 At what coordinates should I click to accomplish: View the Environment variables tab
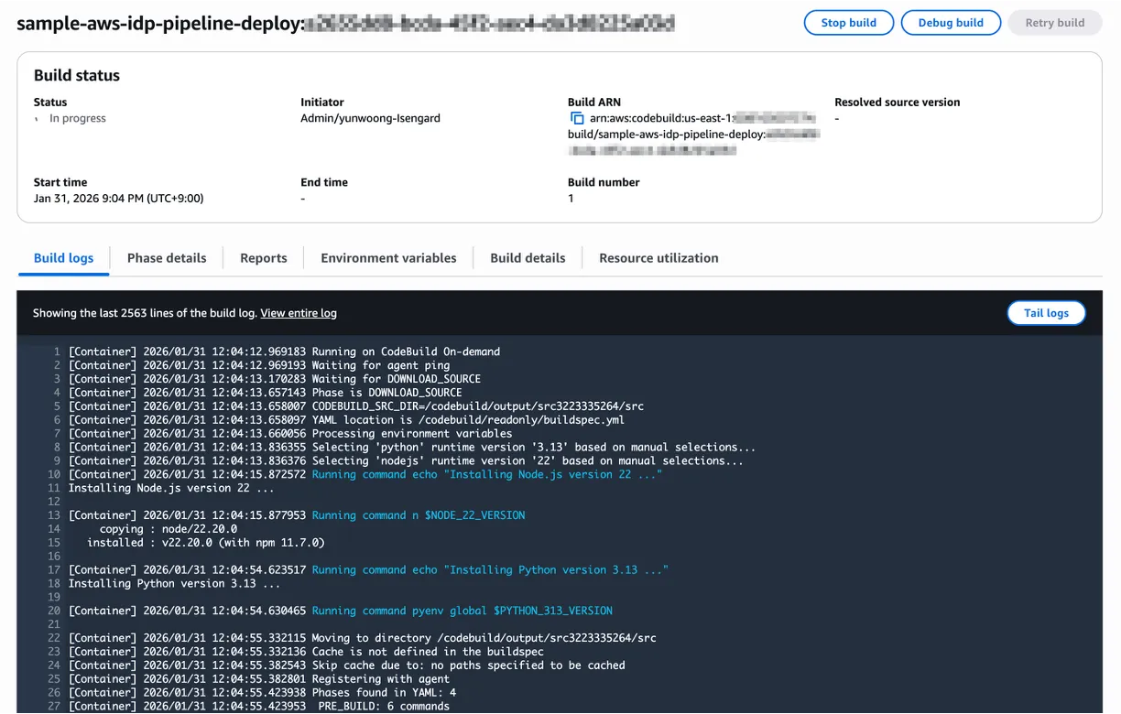pos(387,258)
